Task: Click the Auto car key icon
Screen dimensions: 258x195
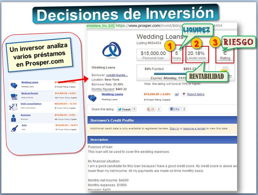Action: coord(14,128)
